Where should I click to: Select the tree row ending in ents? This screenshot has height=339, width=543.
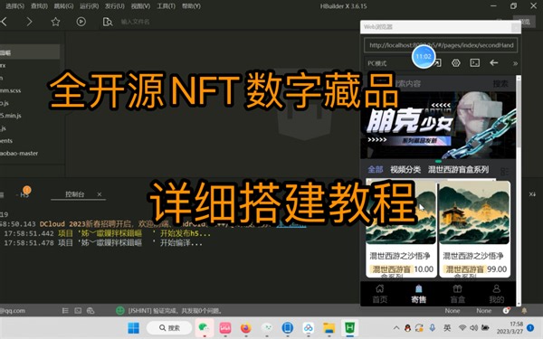[x=6, y=141]
